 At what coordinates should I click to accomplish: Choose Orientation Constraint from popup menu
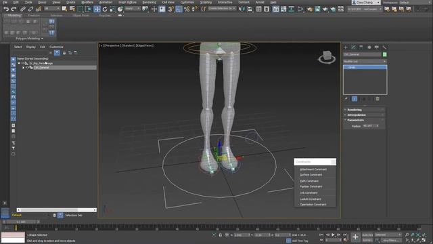tap(313, 205)
